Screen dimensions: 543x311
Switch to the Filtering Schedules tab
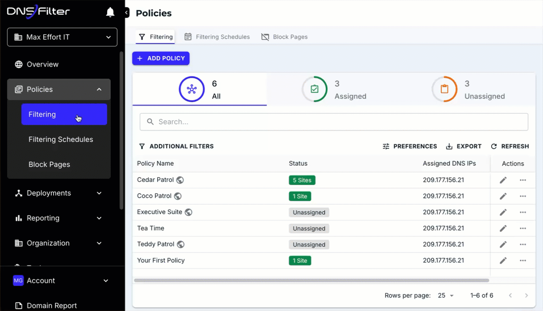pyautogui.click(x=217, y=37)
